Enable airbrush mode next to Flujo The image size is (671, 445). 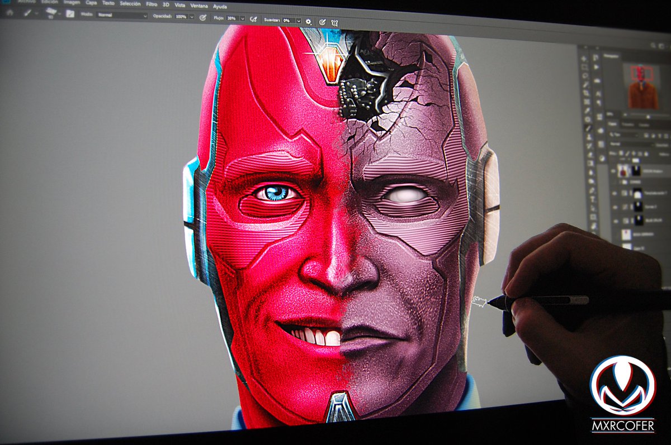tap(253, 19)
